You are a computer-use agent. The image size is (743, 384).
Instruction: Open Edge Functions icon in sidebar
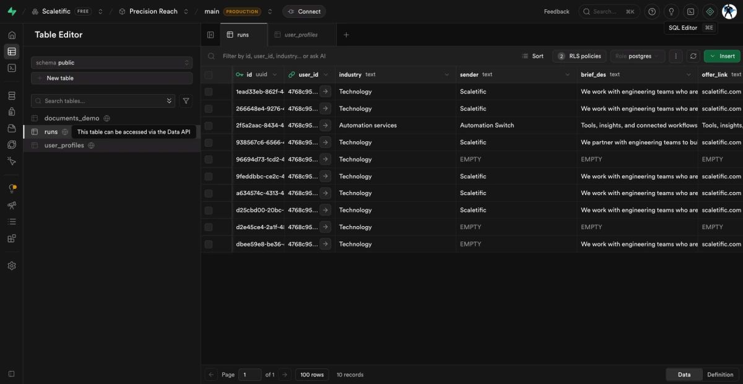pyautogui.click(x=12, y=144)
